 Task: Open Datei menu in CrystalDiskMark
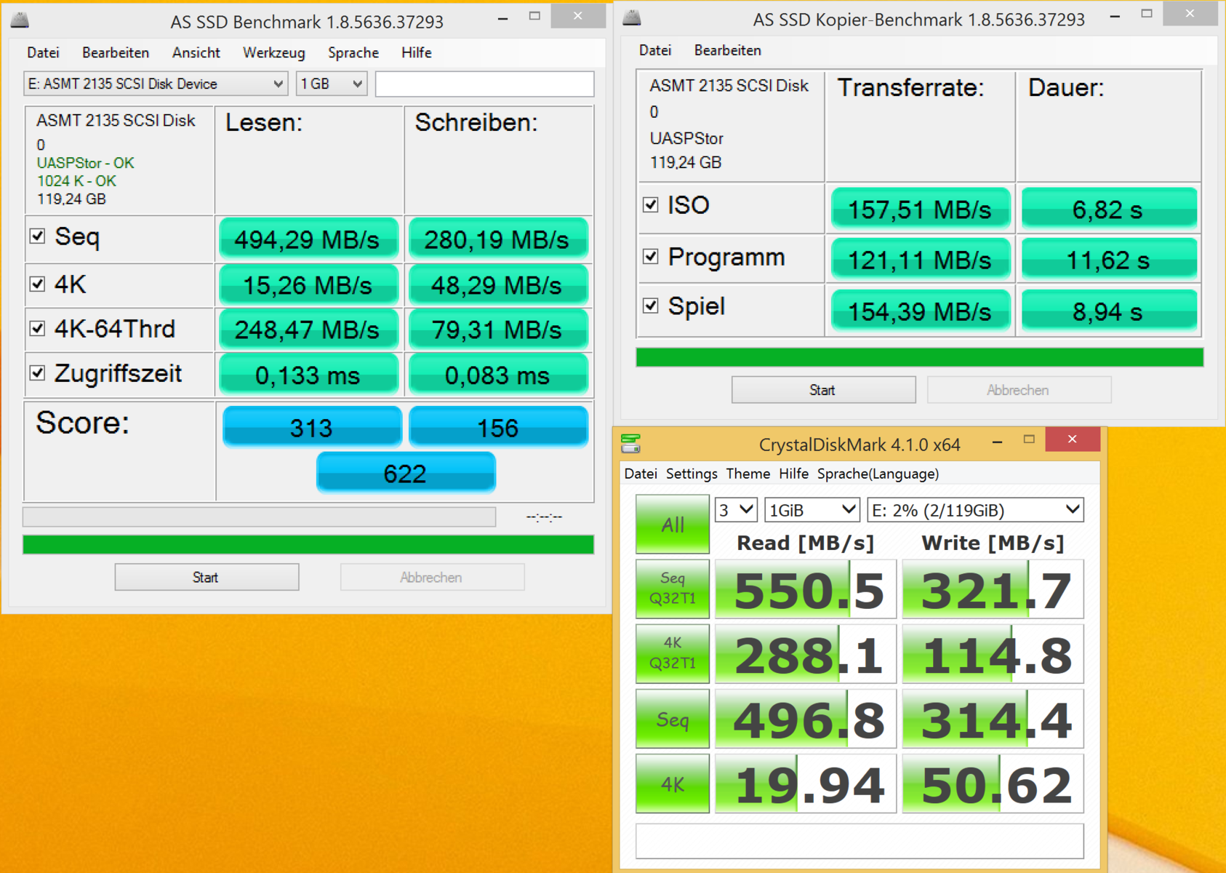tap(641, 474)
